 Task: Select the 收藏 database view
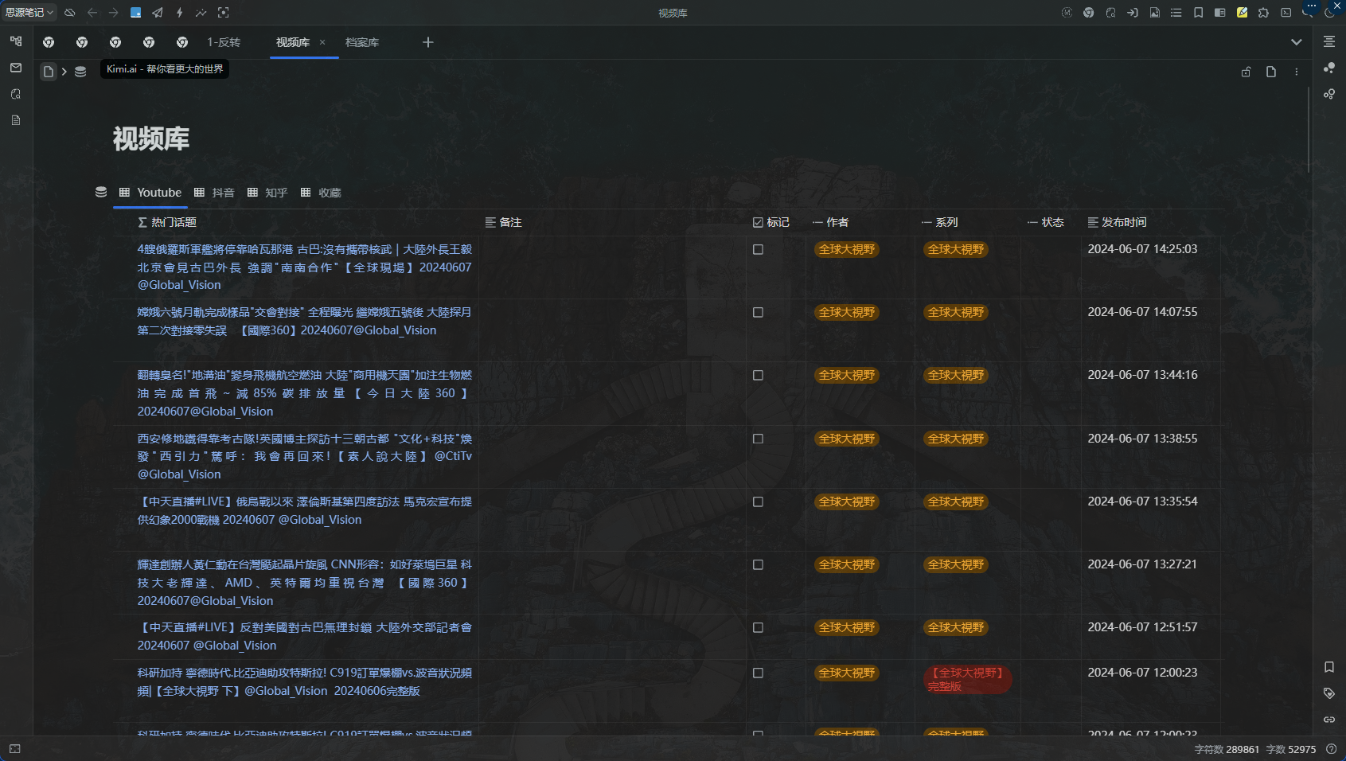pyautogui.click(x=321, y=193)
